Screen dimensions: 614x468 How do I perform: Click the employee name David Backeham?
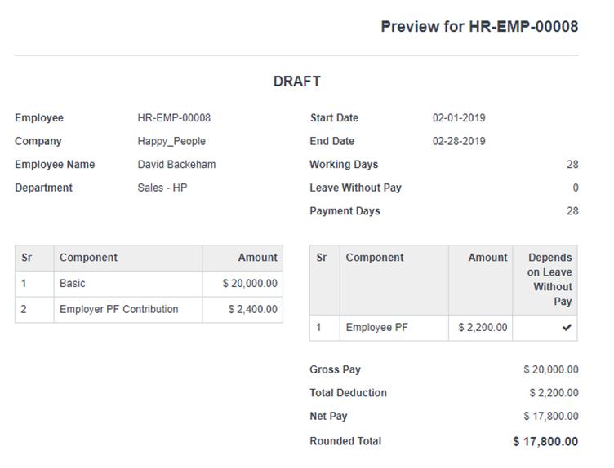coord(176,165)
